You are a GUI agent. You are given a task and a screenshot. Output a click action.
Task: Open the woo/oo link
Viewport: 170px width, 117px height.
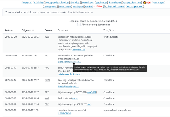coord(89,6)
